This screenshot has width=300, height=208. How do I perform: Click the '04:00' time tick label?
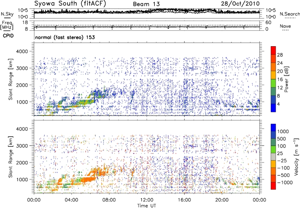(71, 200)
